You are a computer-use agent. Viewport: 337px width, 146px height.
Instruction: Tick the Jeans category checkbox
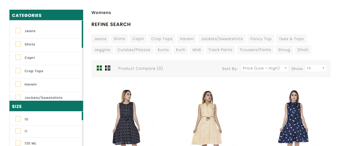point(18,31)
